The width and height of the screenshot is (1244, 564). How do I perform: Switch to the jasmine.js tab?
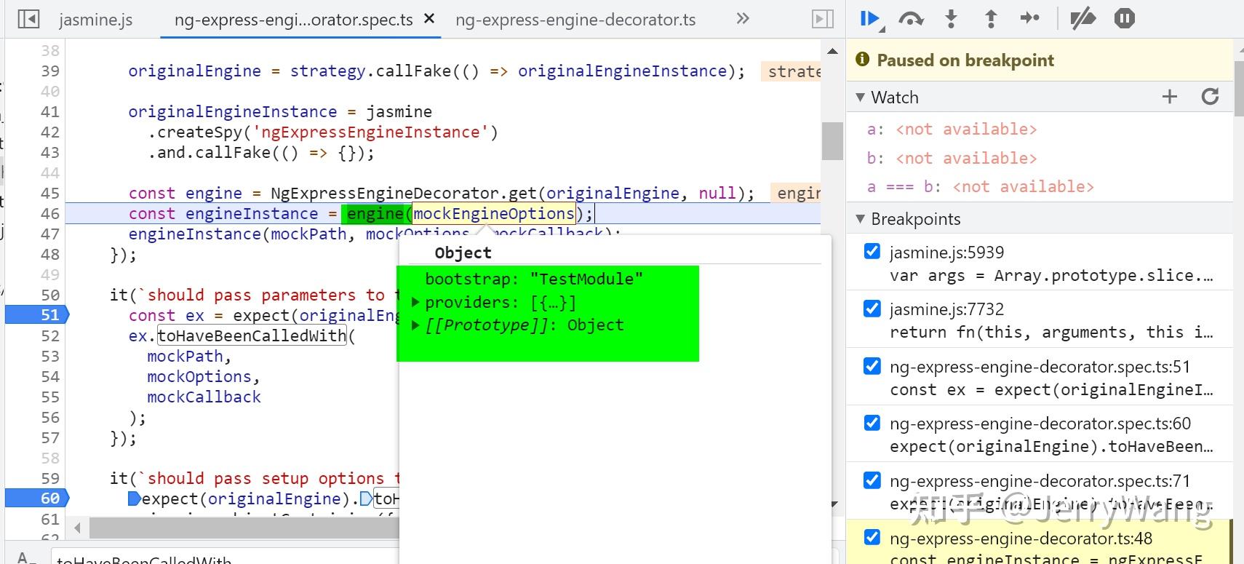point(95,20)
